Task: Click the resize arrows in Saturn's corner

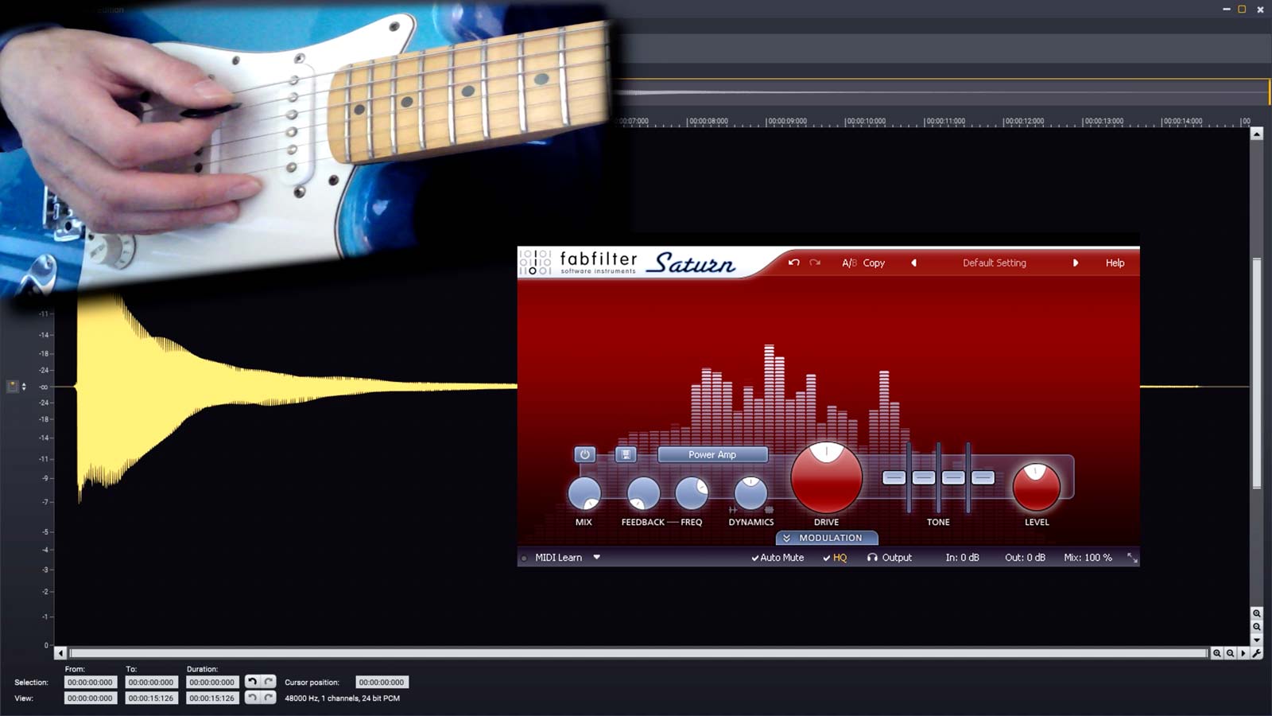Action: coord(1132,558)
